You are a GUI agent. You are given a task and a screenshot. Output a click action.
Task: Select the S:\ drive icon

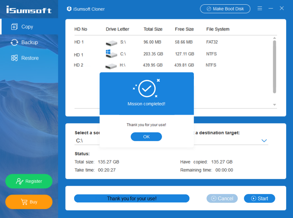112,43
